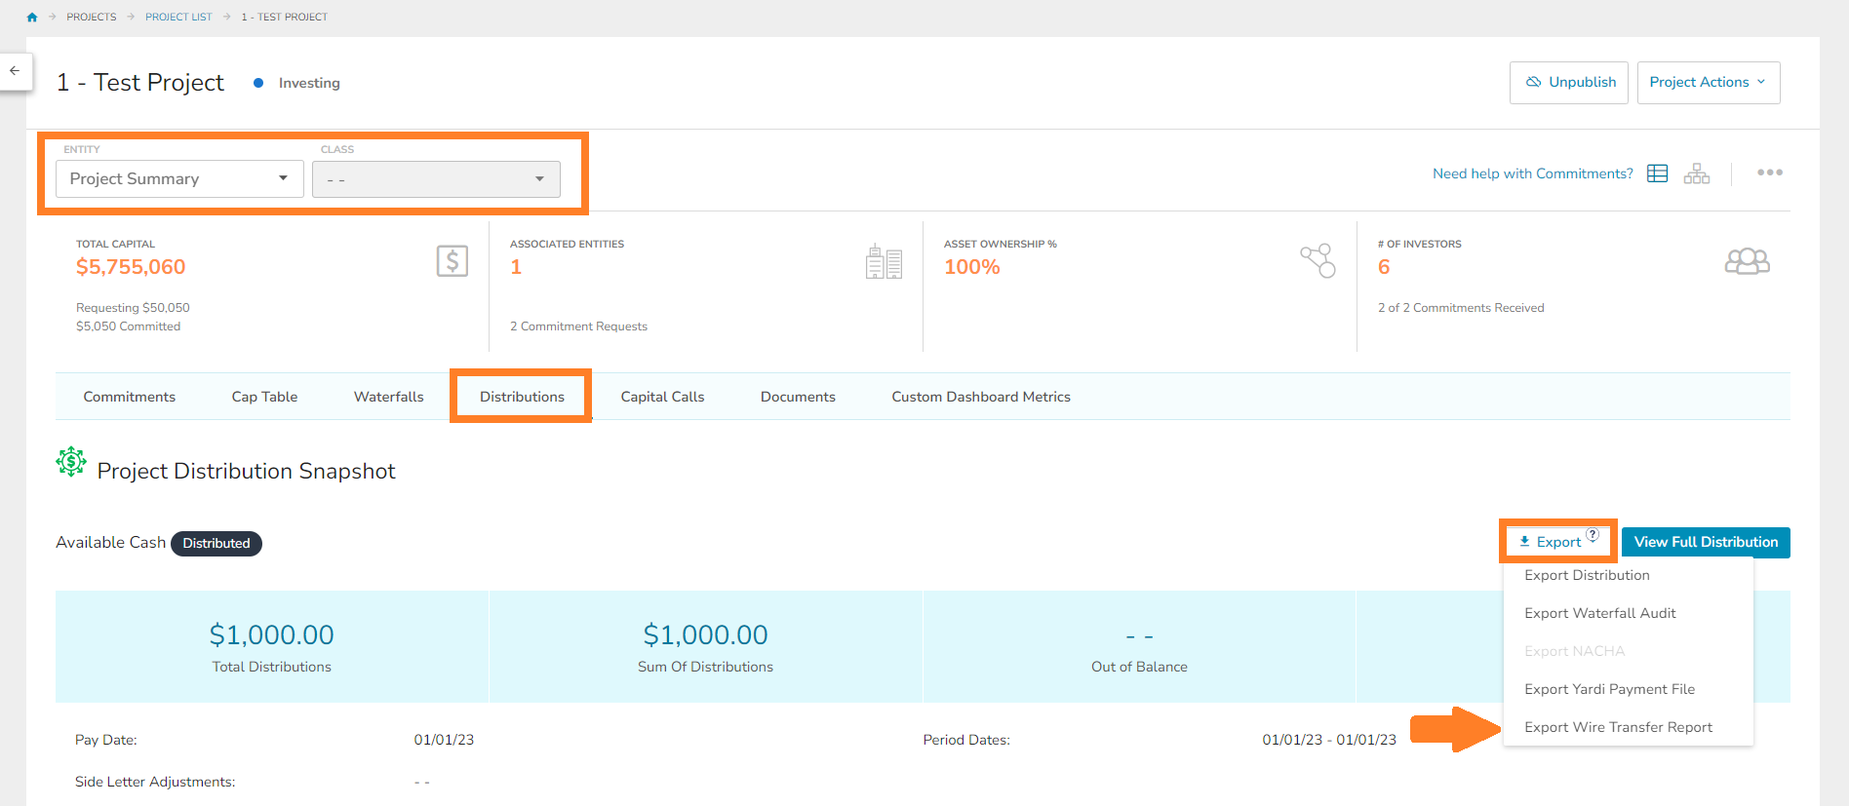Click the Distributed status badge
Screen dimensions: 1849x806
(x=216, y=543)
